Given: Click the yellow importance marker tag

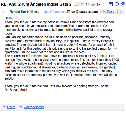Looking at the screenshot, I should (76, 4).
